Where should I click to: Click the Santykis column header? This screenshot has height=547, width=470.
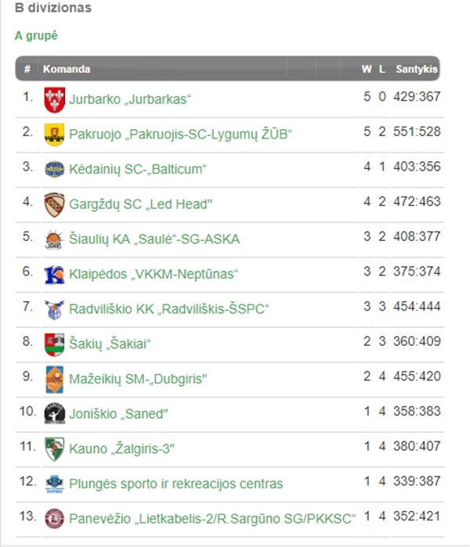tap(416, 69)
